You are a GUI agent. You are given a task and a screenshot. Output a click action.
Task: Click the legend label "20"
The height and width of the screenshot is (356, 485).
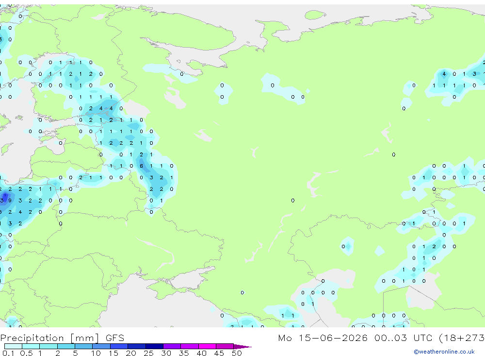pyautogui.click(x=131, y=353)
